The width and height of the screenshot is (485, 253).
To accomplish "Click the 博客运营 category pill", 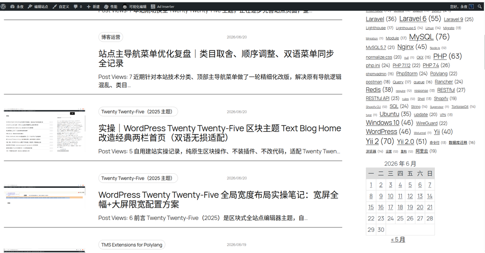I will click(111, 37).
